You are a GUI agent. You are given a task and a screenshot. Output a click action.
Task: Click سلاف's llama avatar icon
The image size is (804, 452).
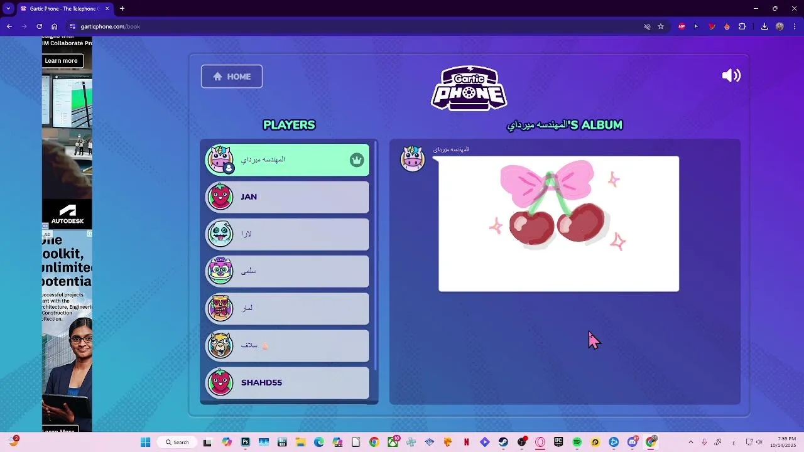[220, 345]
